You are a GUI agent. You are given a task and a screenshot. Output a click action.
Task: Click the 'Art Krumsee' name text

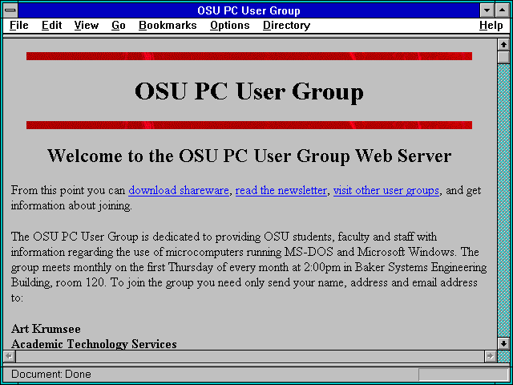(46, 329)
